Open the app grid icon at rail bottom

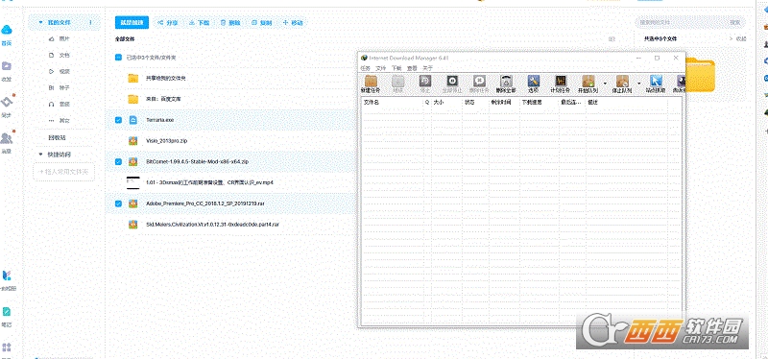[7, 347]
